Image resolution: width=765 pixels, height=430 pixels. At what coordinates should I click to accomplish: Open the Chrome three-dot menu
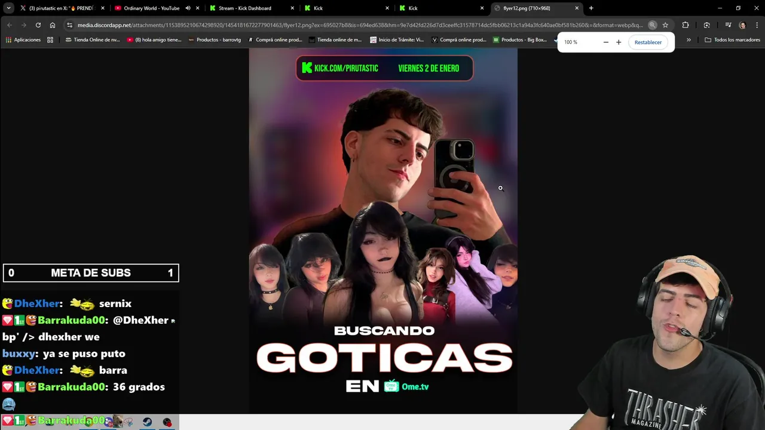click(x=756, y=25)
